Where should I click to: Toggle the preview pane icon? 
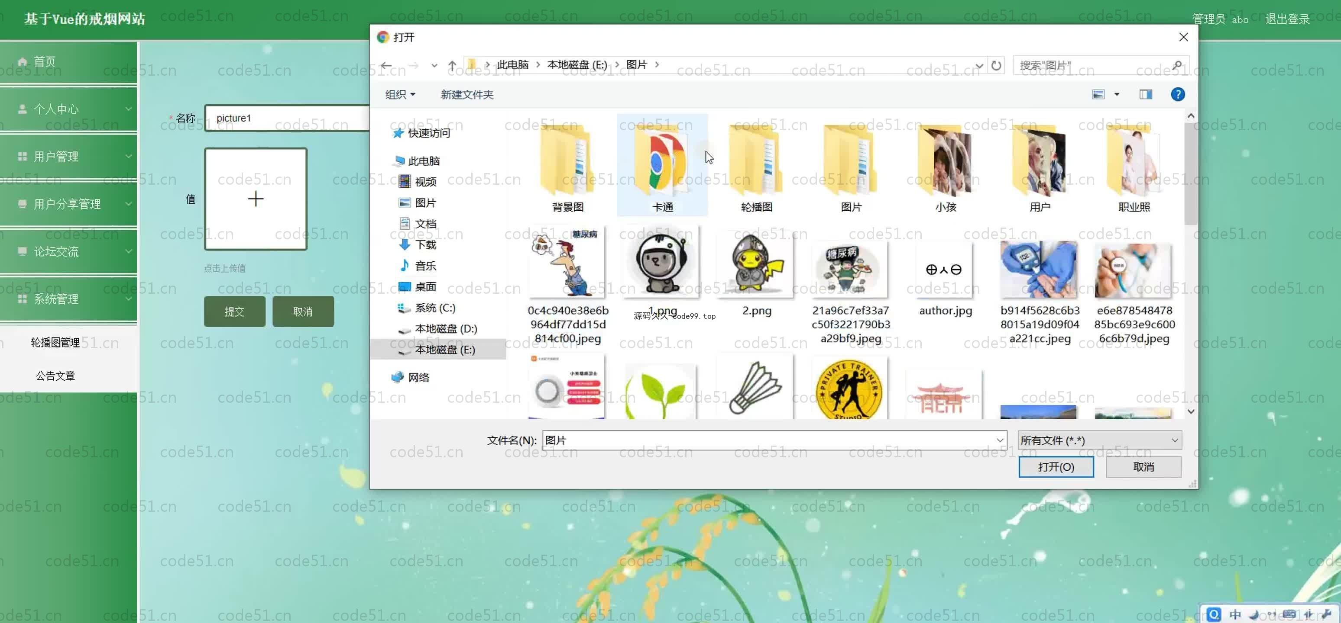1146,94
